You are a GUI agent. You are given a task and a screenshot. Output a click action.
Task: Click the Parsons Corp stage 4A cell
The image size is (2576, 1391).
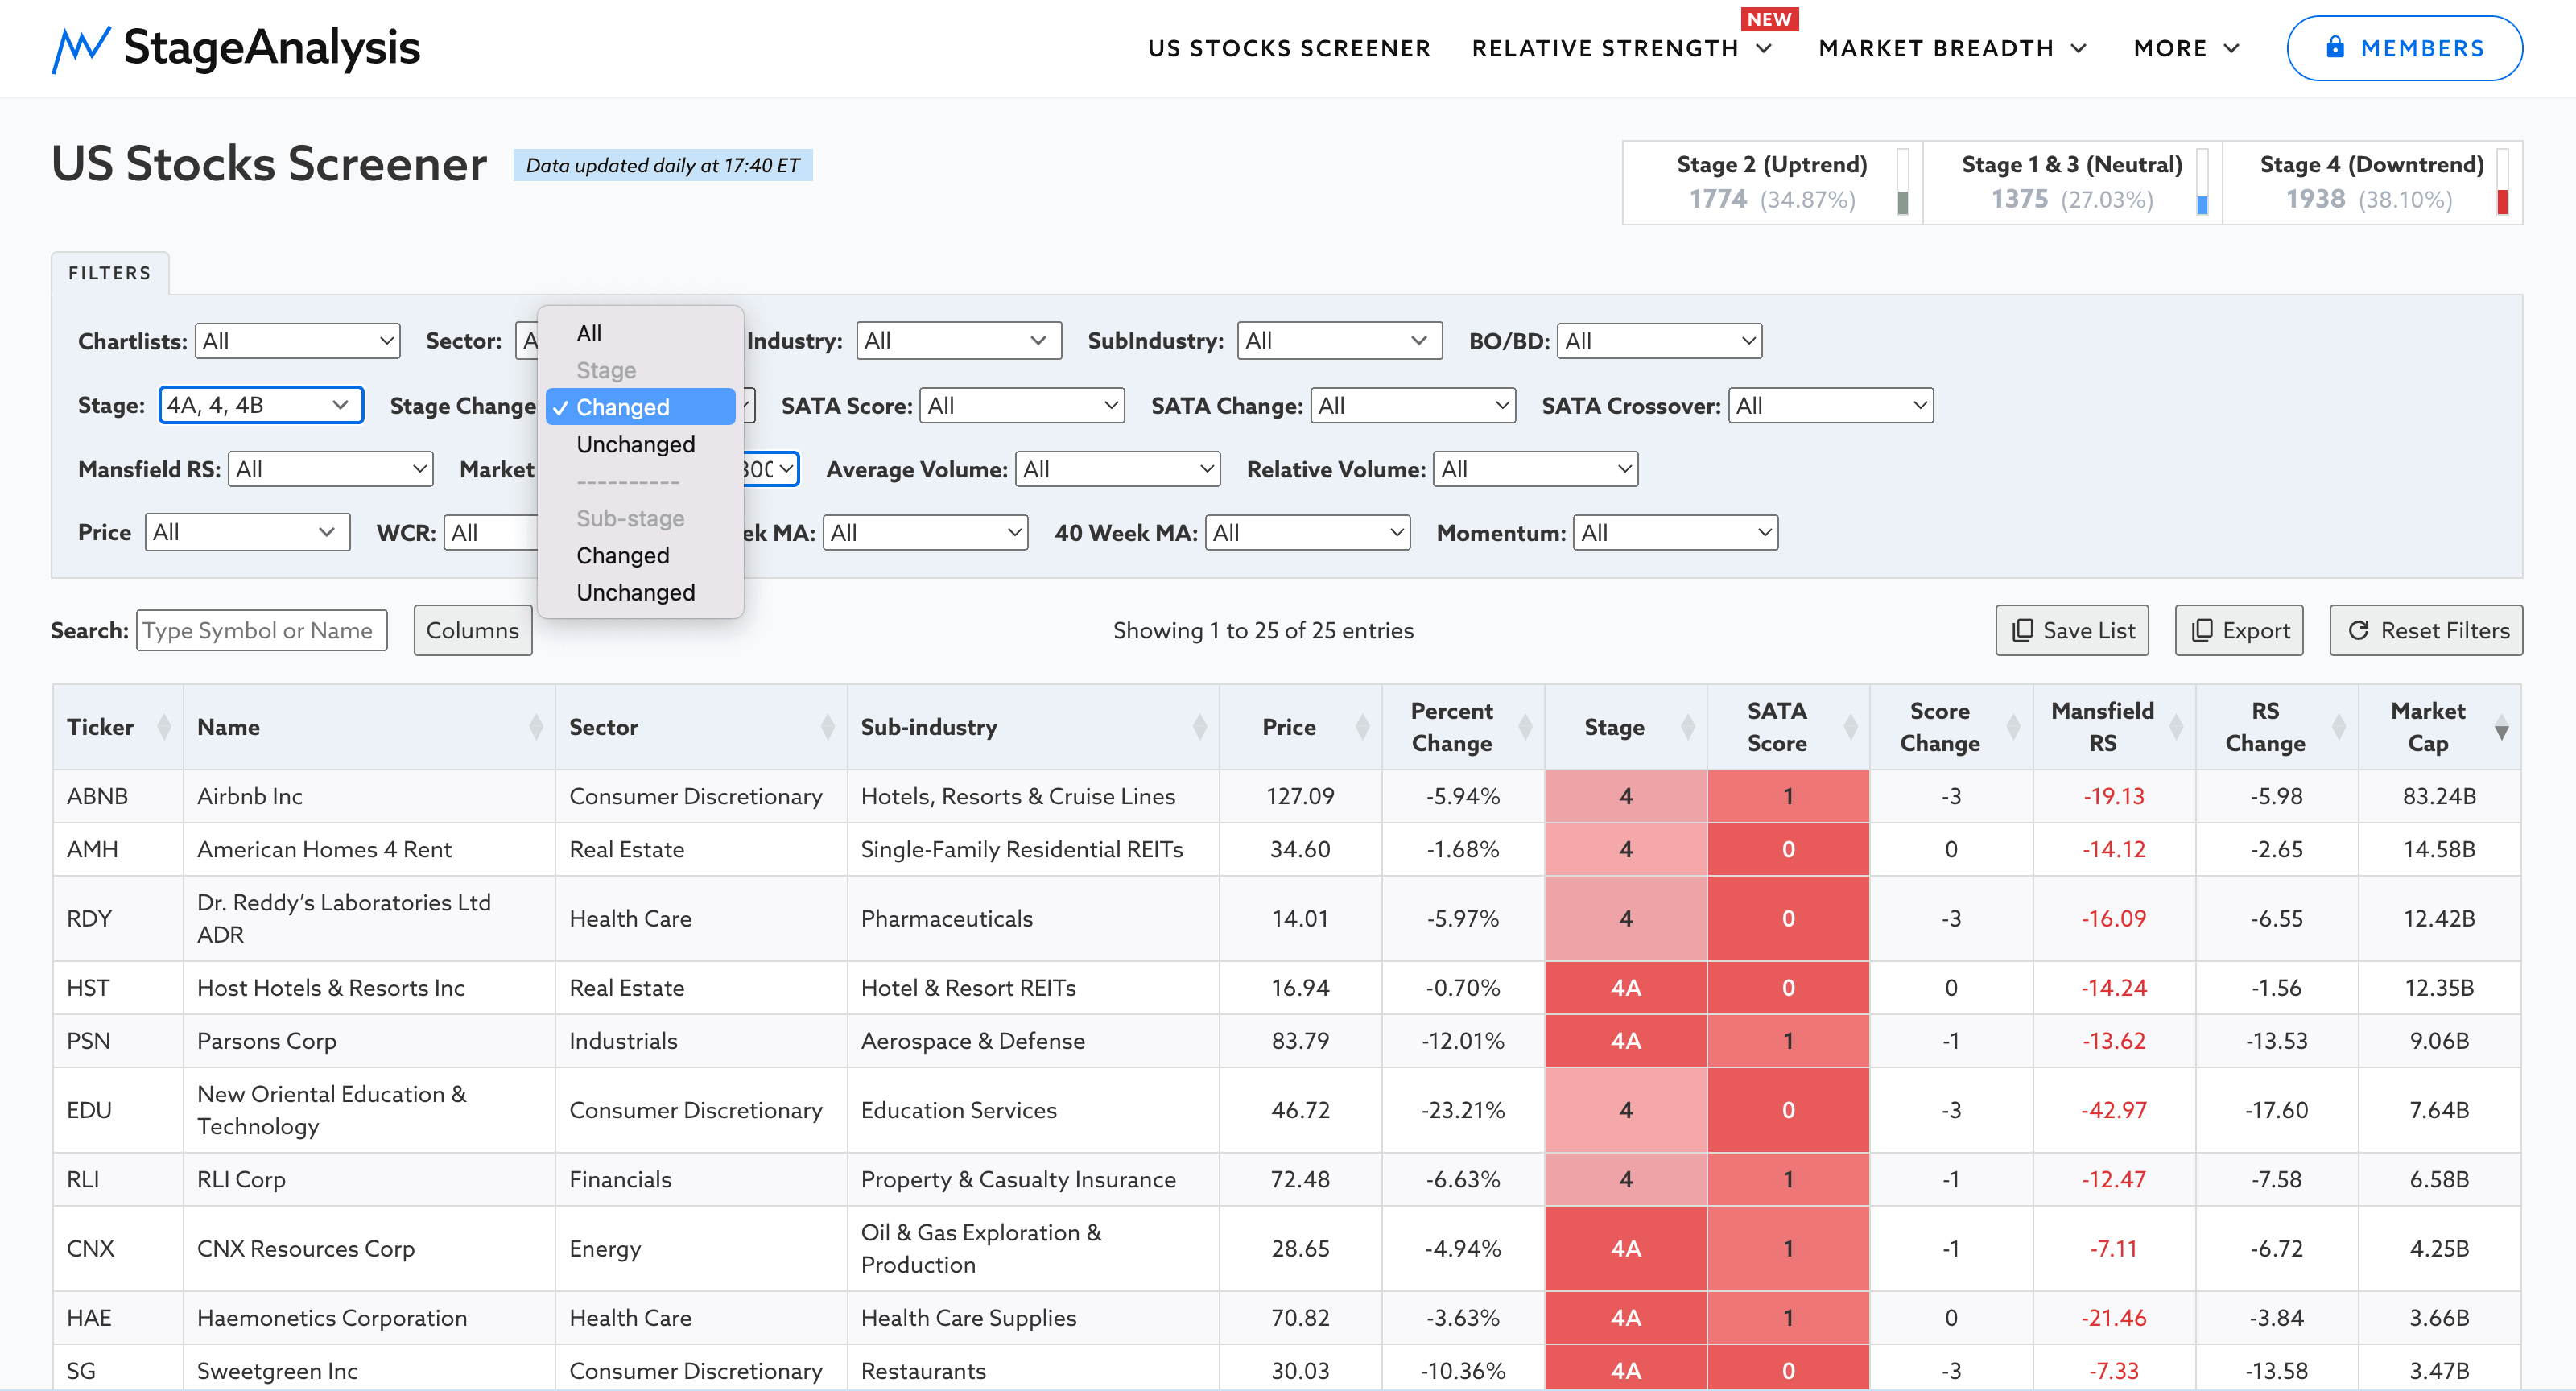pyautogui.click(x=1626, y=1041)
